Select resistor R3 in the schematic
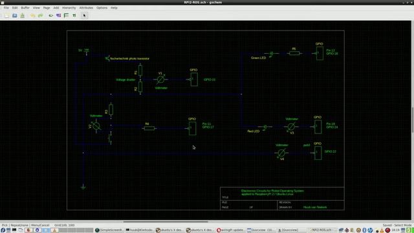 (111, 109)
